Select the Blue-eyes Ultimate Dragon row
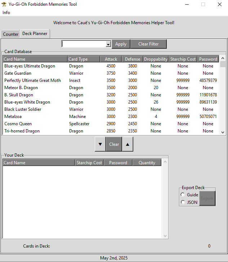The width and height of the screenshot is (228, 262). [111, 66]
